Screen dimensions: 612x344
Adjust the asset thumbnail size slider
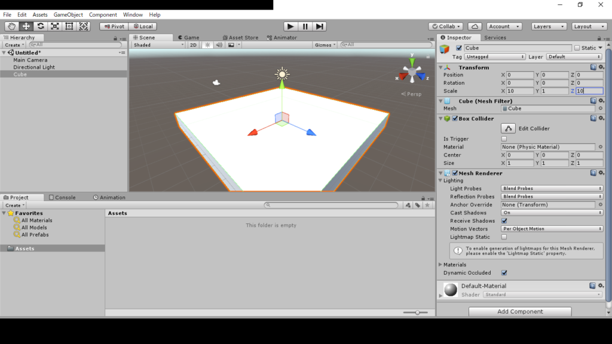(x=417, y=312)
